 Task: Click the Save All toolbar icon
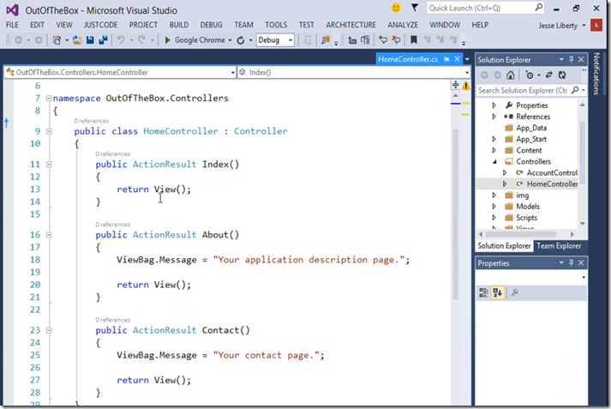104,40
